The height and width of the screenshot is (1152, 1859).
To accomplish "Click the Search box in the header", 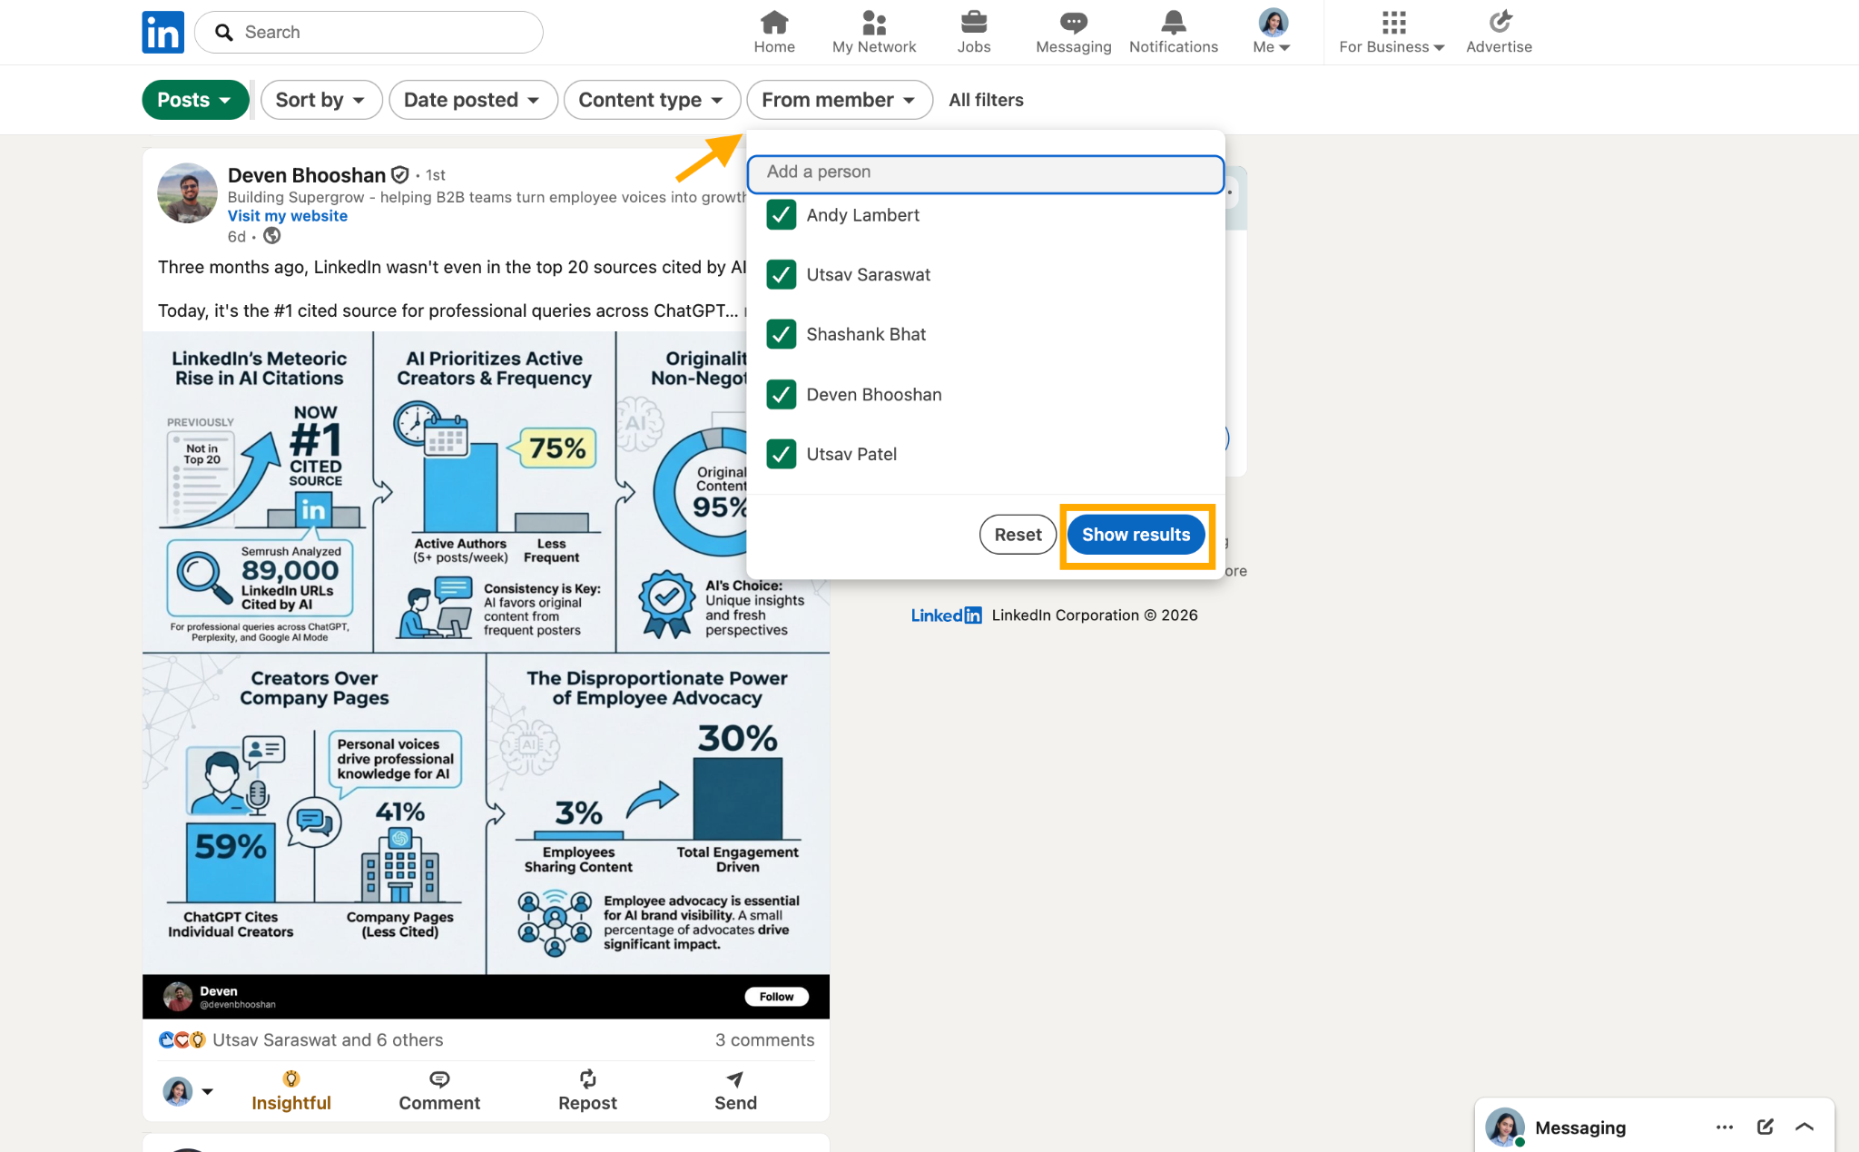I will click(369, 33).
